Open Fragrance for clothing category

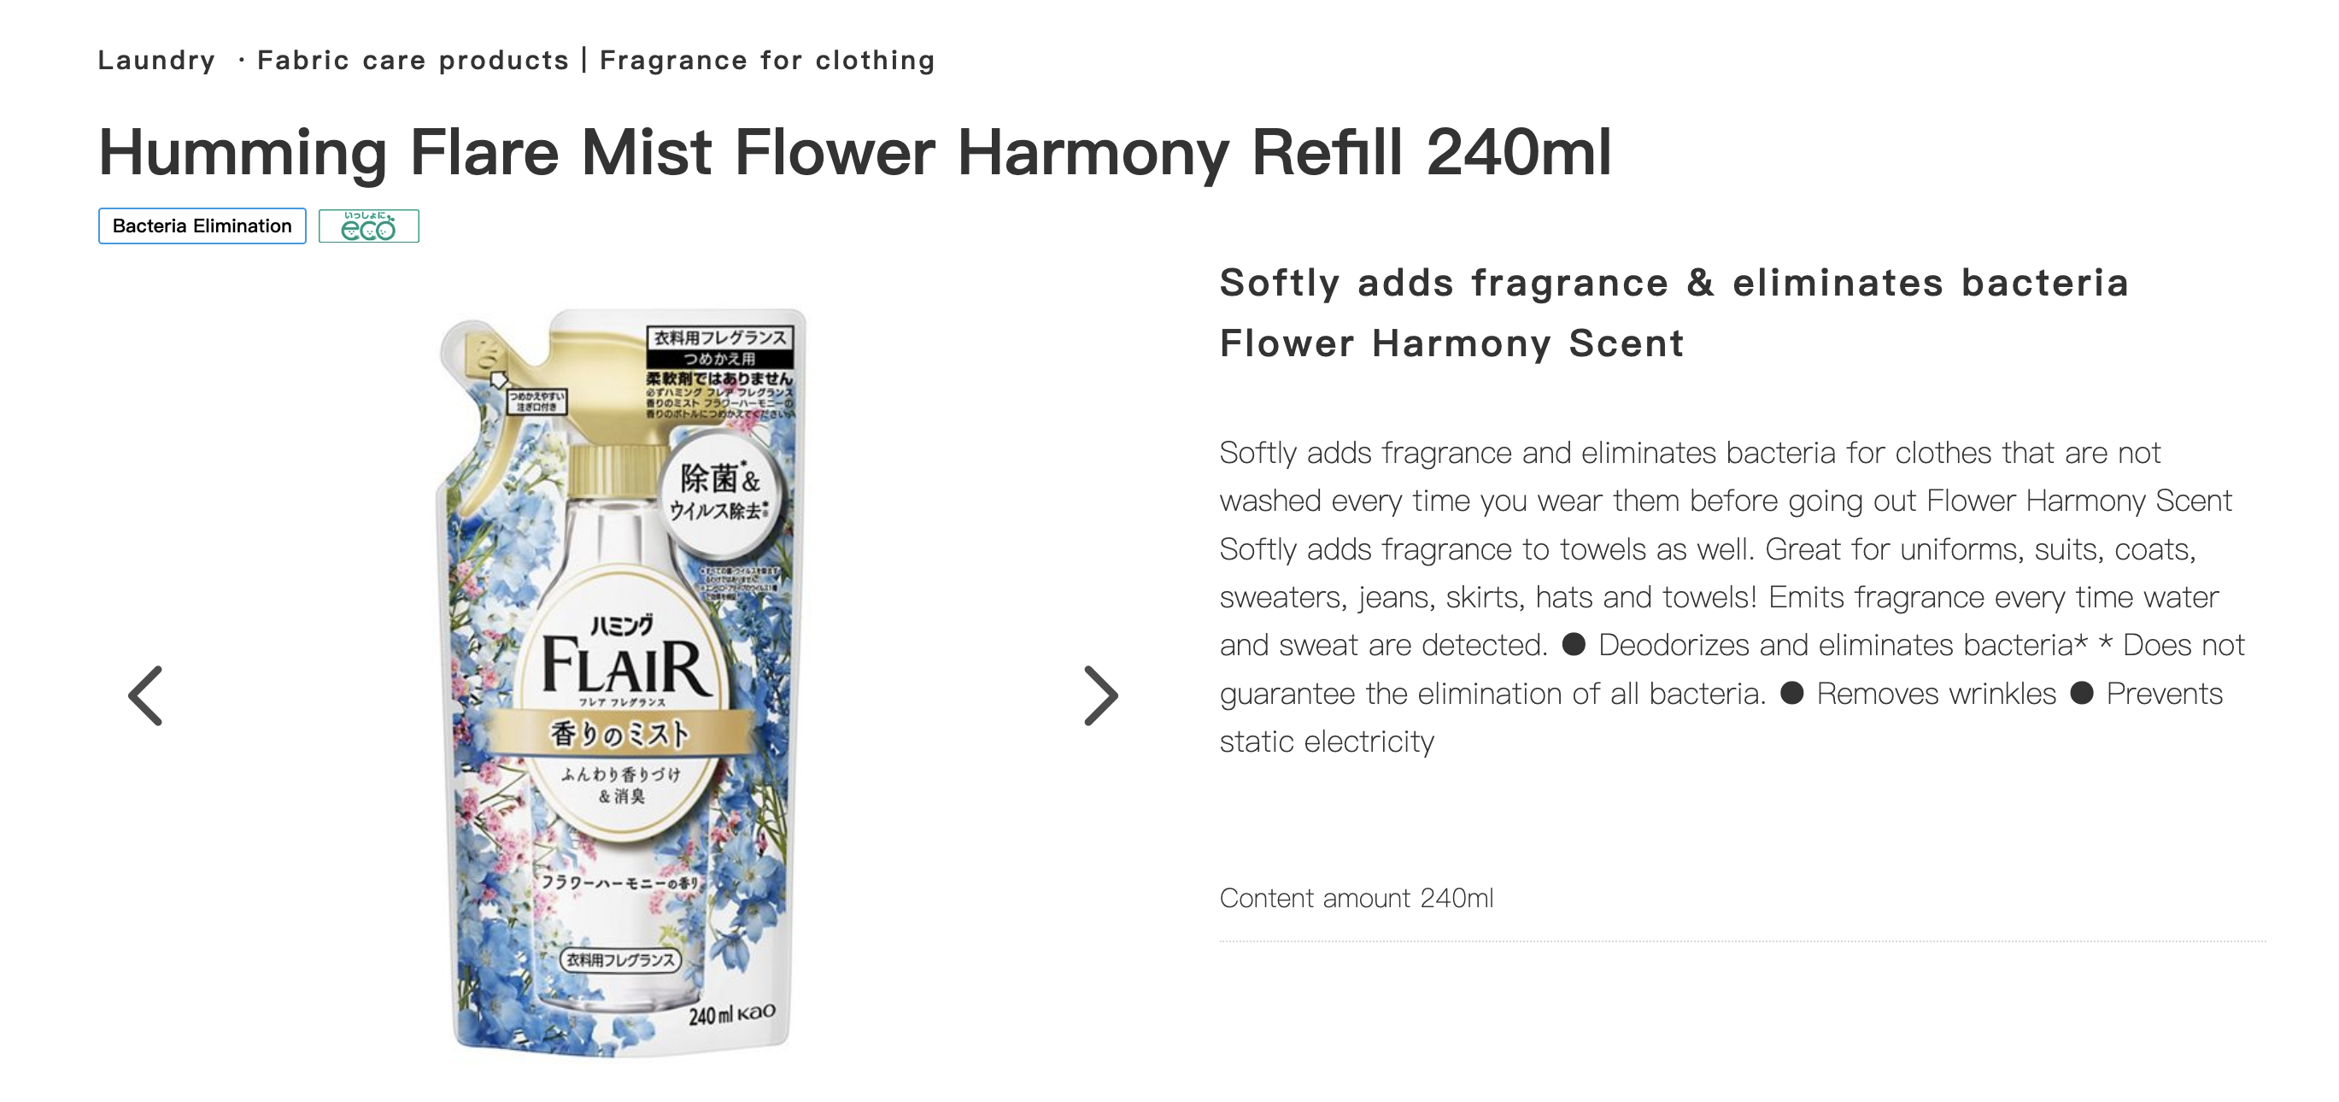tap(767, 60)
